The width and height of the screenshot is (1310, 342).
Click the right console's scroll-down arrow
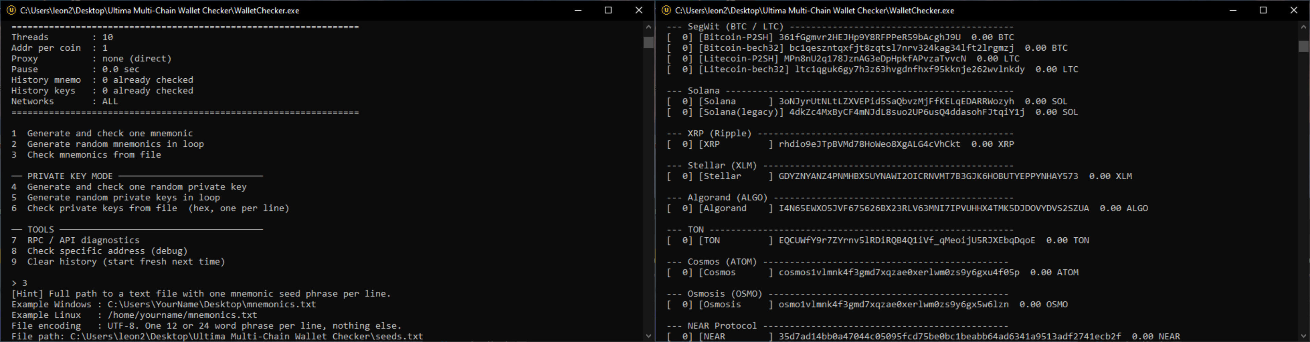1303,336
